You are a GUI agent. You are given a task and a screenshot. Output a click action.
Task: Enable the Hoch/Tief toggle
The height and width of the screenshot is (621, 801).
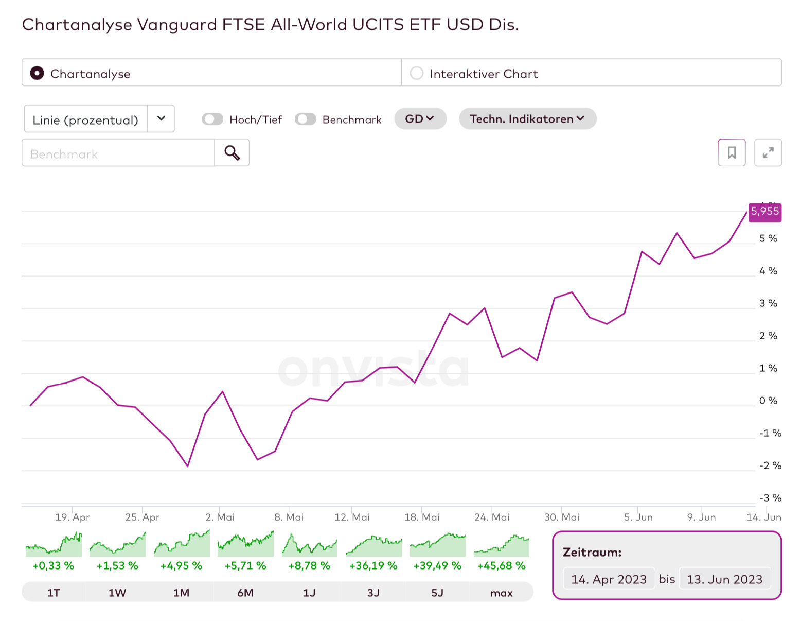(212, 119)
